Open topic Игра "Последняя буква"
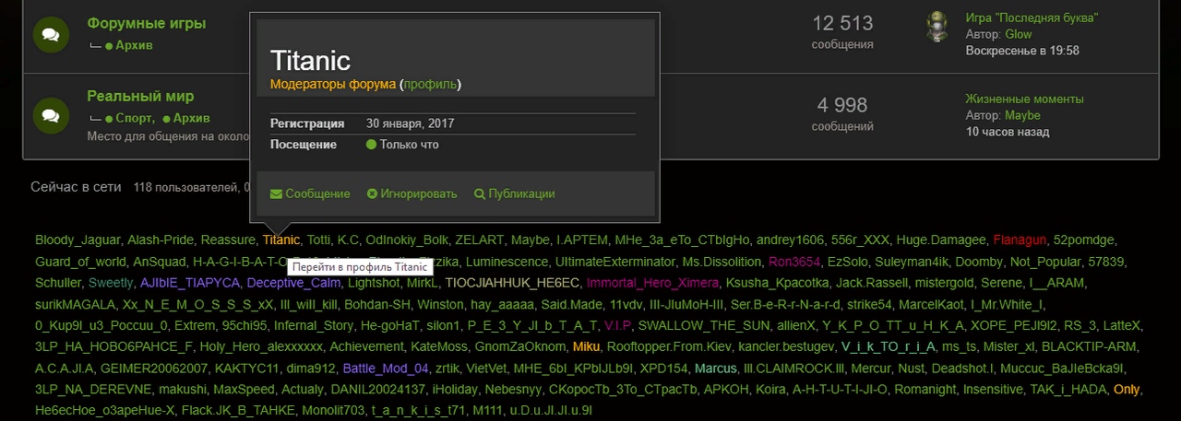1181x421 pixels. tap(1032, 18)
